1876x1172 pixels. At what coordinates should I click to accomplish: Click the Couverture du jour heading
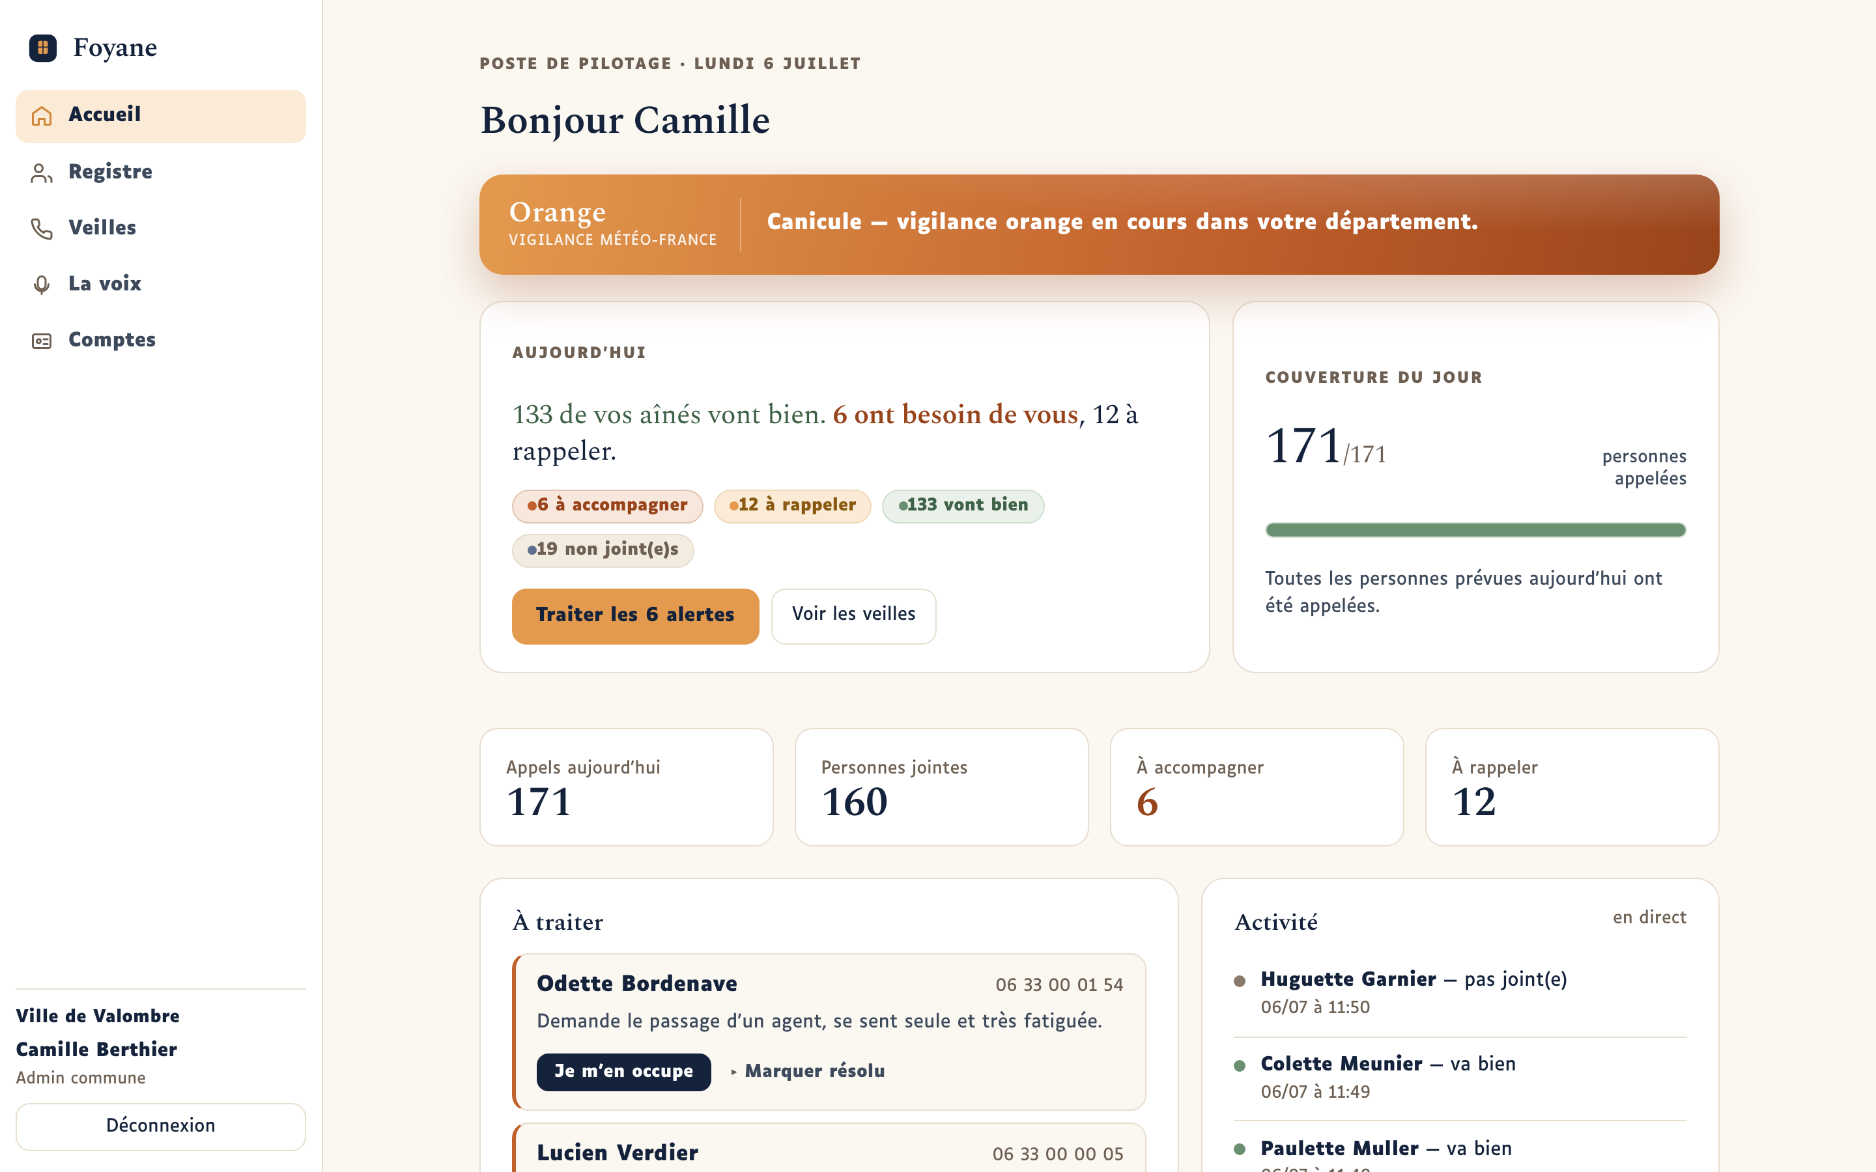coord(1374,378)
